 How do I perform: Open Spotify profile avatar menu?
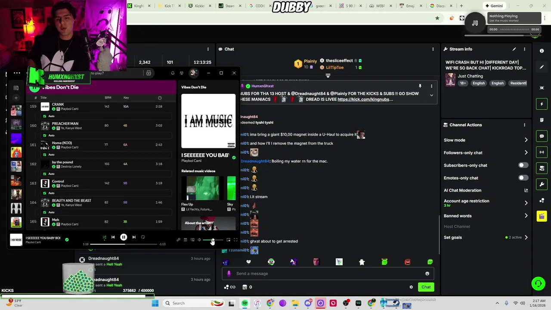pyautogui.click(x=193, y=73)
